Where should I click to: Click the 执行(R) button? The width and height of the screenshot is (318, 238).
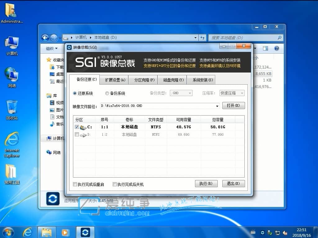coord(206,183)
